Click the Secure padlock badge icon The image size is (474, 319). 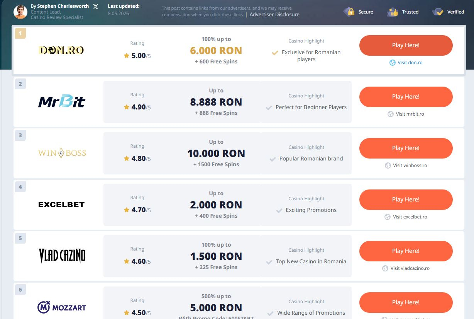coord(349,12)
